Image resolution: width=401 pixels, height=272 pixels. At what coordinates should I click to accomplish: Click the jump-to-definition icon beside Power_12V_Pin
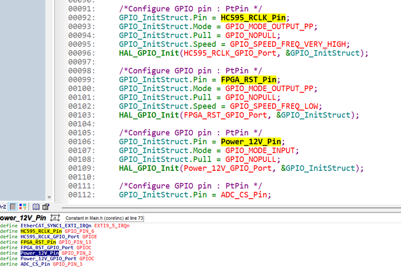click(55, 218)
